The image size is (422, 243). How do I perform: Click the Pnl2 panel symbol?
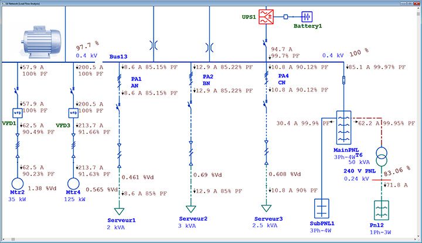pyautogui.click(x=382, y=210)
